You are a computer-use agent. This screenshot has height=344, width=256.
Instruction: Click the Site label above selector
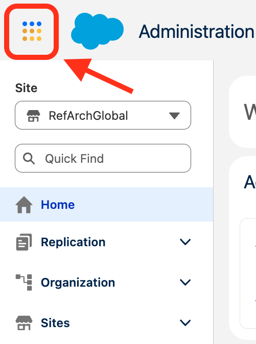click(26, 88)
